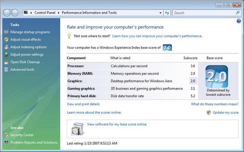
Task: Click the refresh arrows button by address bar
Action: 167,13
